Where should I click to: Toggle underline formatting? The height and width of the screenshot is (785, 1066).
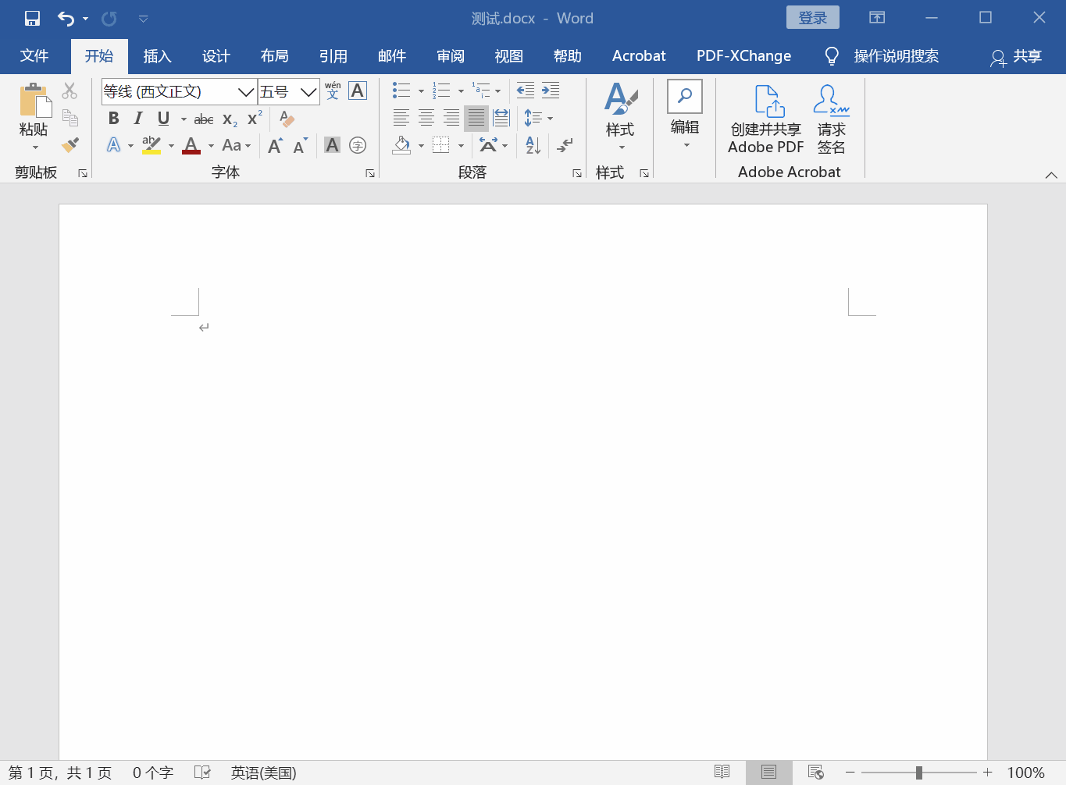(163, 119)
